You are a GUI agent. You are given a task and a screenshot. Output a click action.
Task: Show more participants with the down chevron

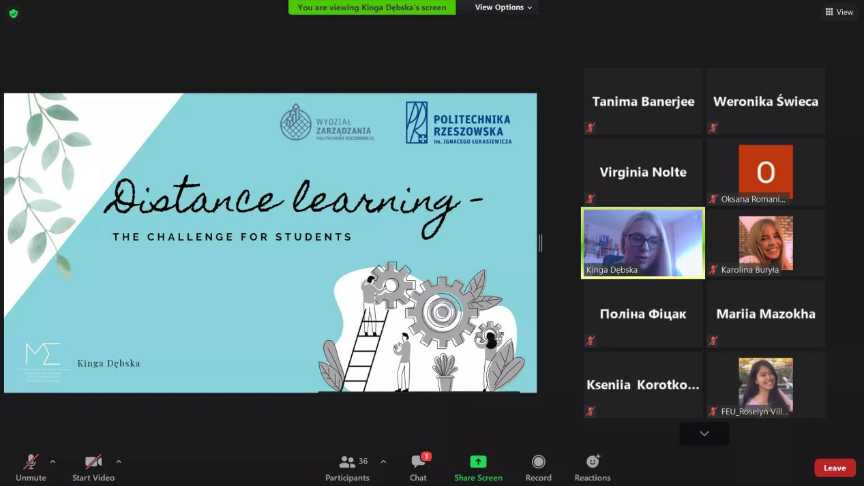pyautogui.click(x=704, y=434)
